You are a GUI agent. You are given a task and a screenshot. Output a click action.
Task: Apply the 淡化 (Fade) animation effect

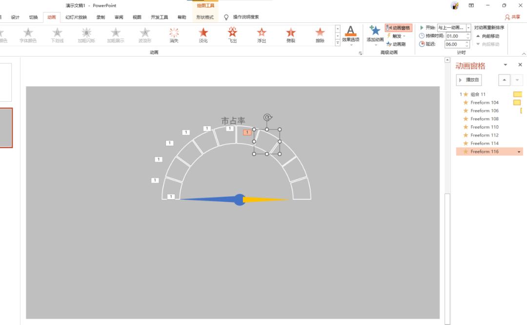(203, 35)
